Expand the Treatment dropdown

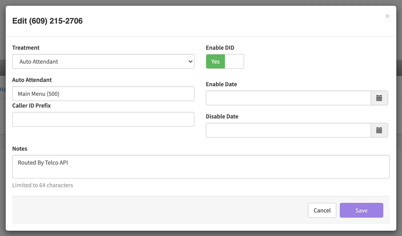pos(103,62)
